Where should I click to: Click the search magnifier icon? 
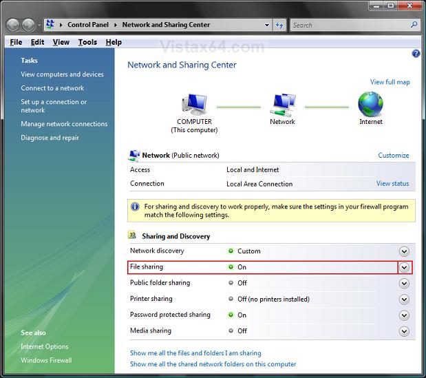tap(414, 25)
